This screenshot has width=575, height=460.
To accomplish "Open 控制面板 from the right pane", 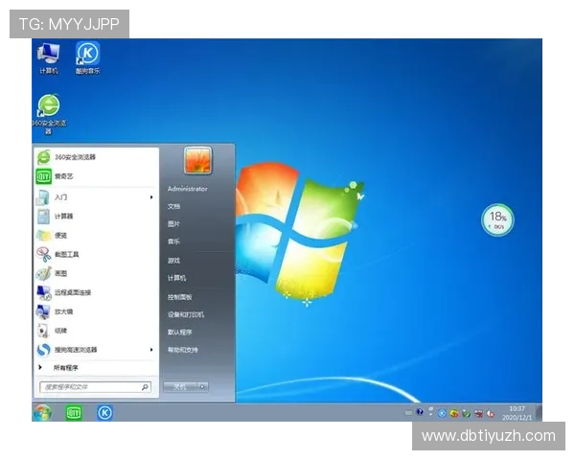I will click(x=181, y=297).
